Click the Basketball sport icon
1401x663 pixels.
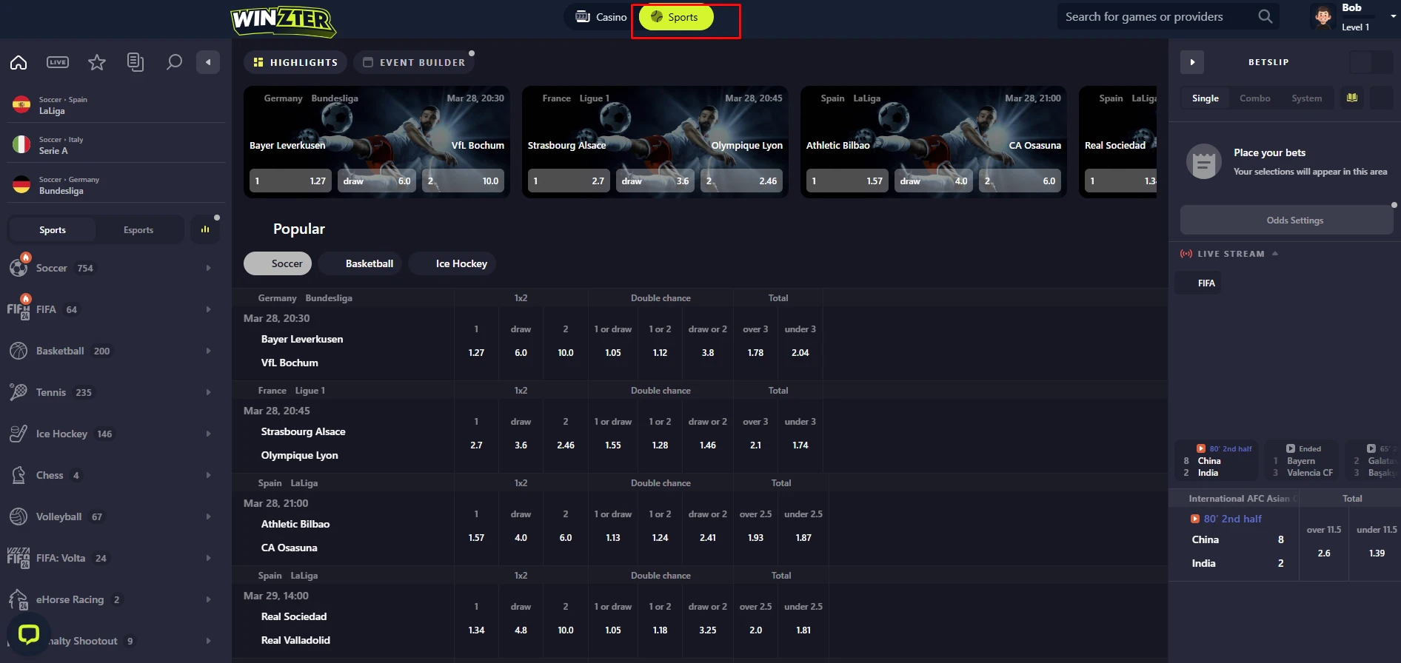point(19,351)
